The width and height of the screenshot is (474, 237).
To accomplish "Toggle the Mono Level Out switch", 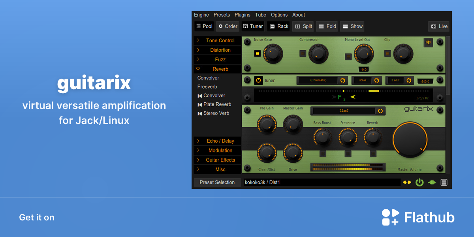I will (348, 56).
